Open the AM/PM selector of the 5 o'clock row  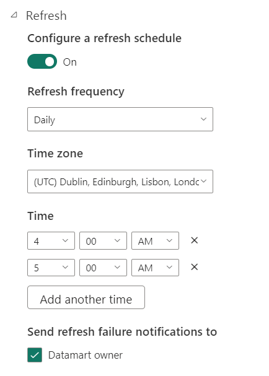pyautogui.click(x=155, y=268)
